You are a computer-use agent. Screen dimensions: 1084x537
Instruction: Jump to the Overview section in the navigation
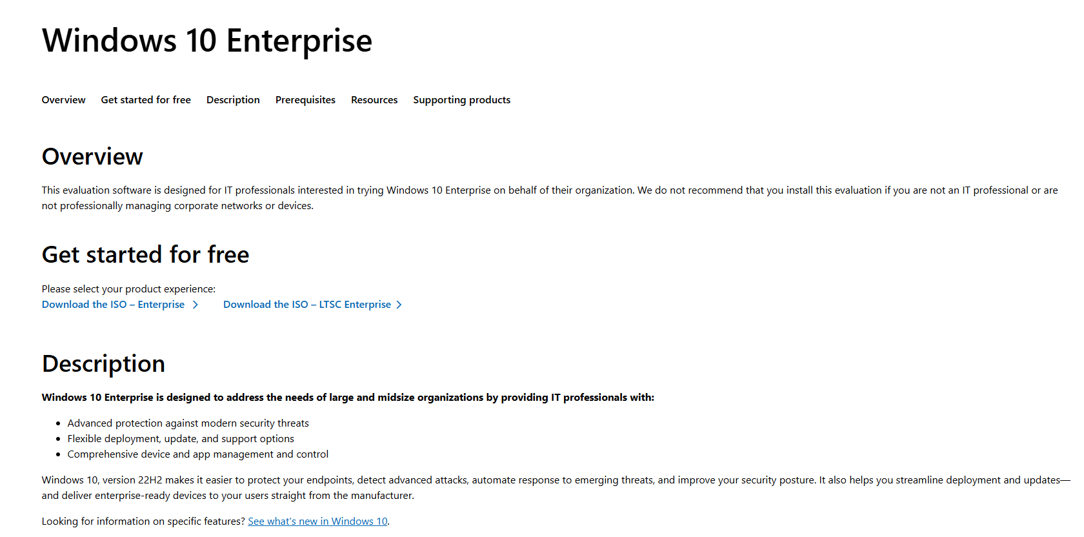coord(63,100)
